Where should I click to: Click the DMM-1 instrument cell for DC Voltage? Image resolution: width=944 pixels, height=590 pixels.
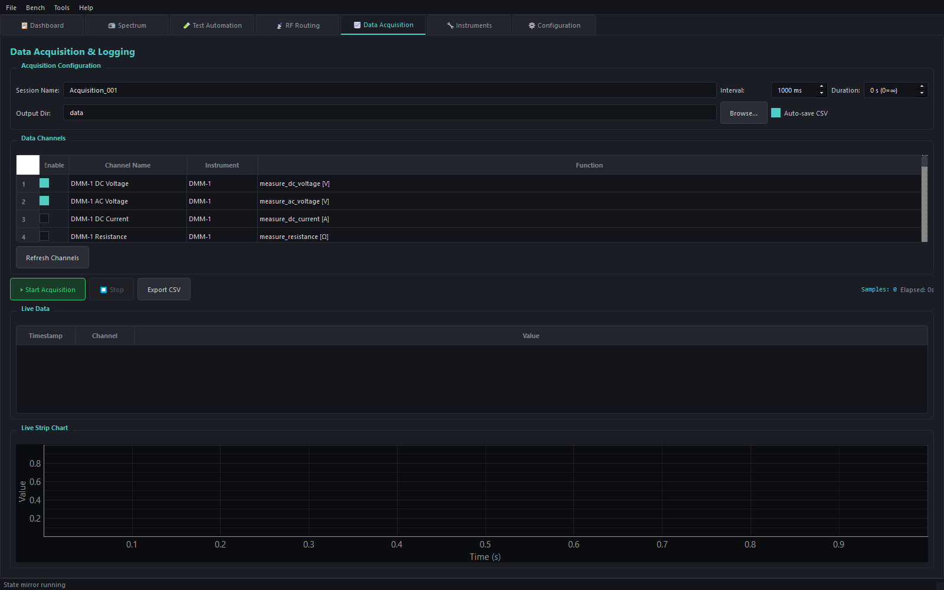click(222, 183)
